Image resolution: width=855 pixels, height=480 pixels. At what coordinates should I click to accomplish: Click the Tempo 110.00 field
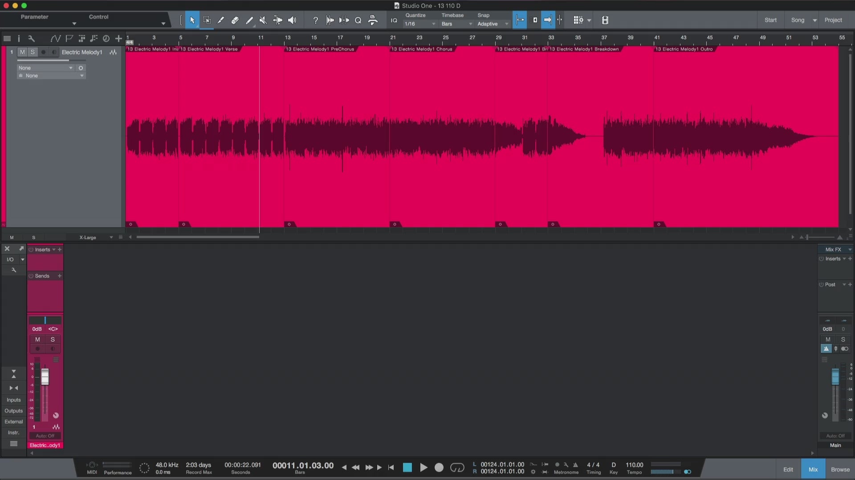click(634, 465)
